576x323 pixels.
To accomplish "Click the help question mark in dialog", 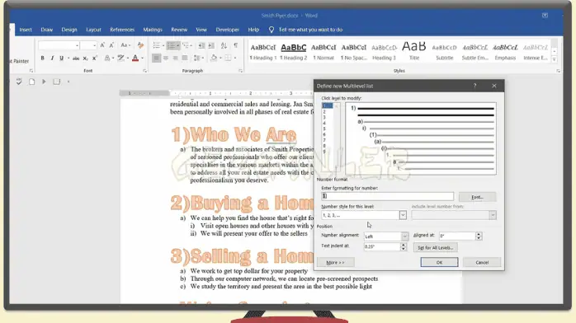I will (x=474, y=86).
